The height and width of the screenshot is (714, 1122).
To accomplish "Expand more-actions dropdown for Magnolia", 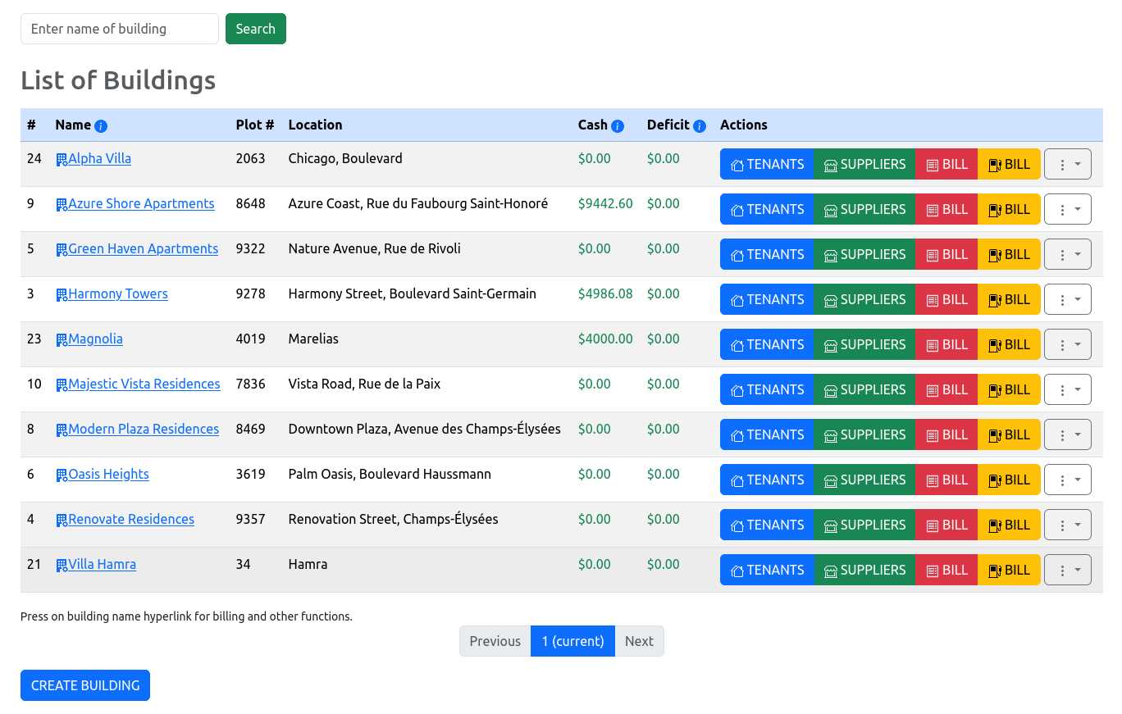I will (1068, 344).
